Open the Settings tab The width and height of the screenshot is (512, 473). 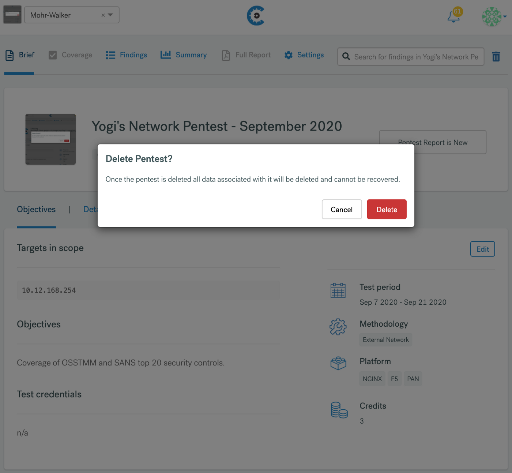tap(304, 55)
